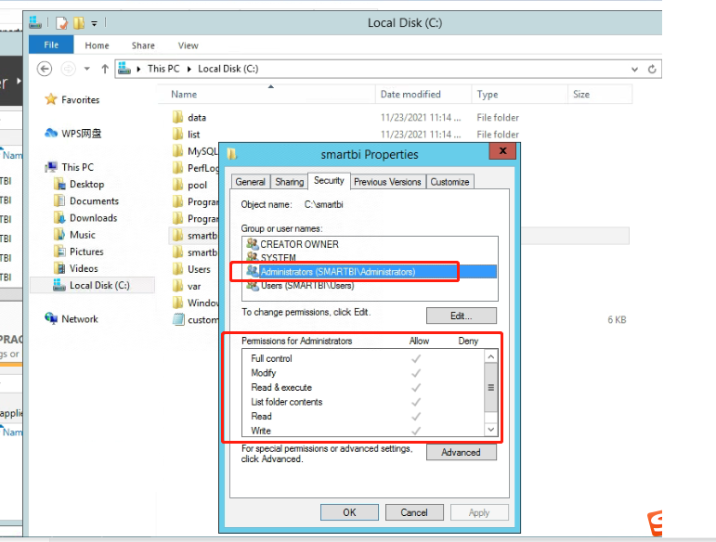This screenshot has width=716, height=542.
Task: Click the Edit... permissions button
Action: tap(462, 316)
